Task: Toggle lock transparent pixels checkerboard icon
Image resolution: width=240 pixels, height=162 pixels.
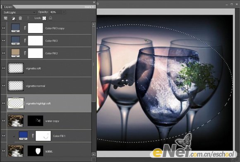Action: [44, 18]
